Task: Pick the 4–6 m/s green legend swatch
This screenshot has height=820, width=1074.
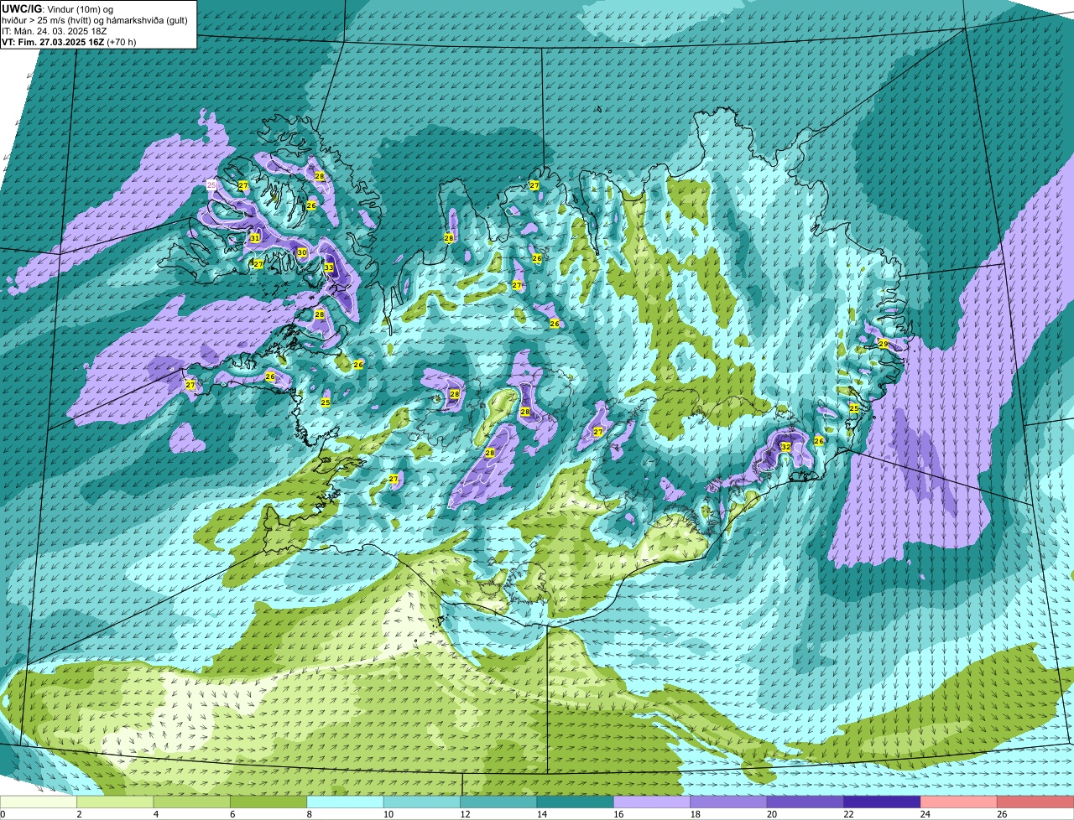Action: (192, 802)
